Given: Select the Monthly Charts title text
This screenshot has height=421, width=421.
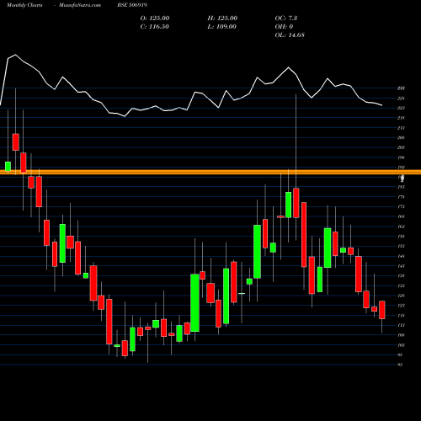Looking at the screenshot, I should (24, 5).
